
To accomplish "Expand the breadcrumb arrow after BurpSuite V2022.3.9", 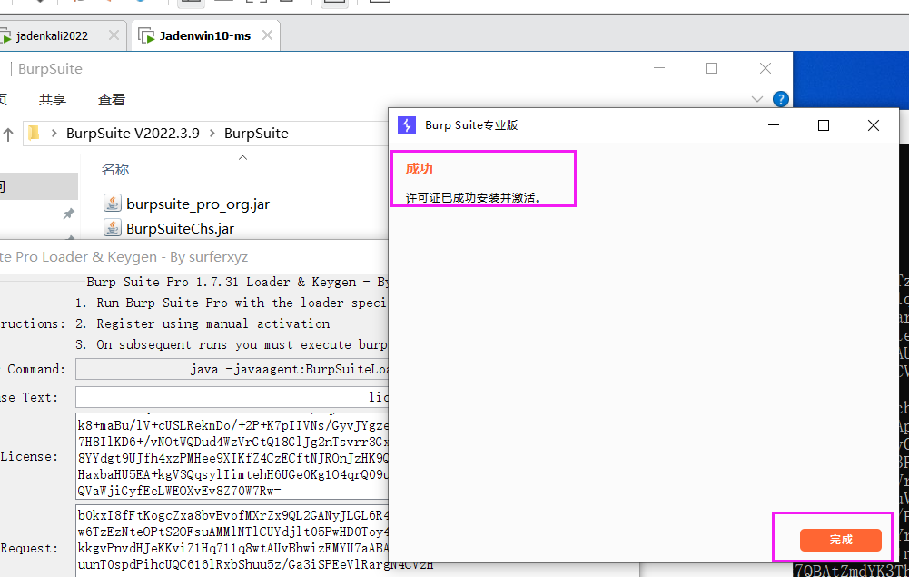I will 212,134.
